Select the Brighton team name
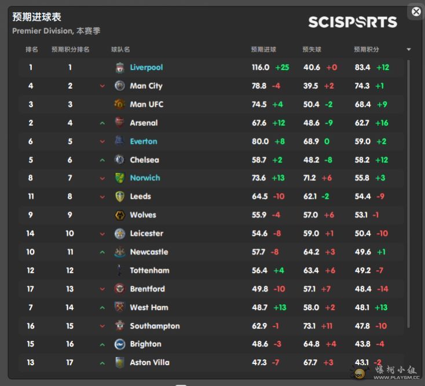This screenshot has width=425, height=386. point(145,344)
